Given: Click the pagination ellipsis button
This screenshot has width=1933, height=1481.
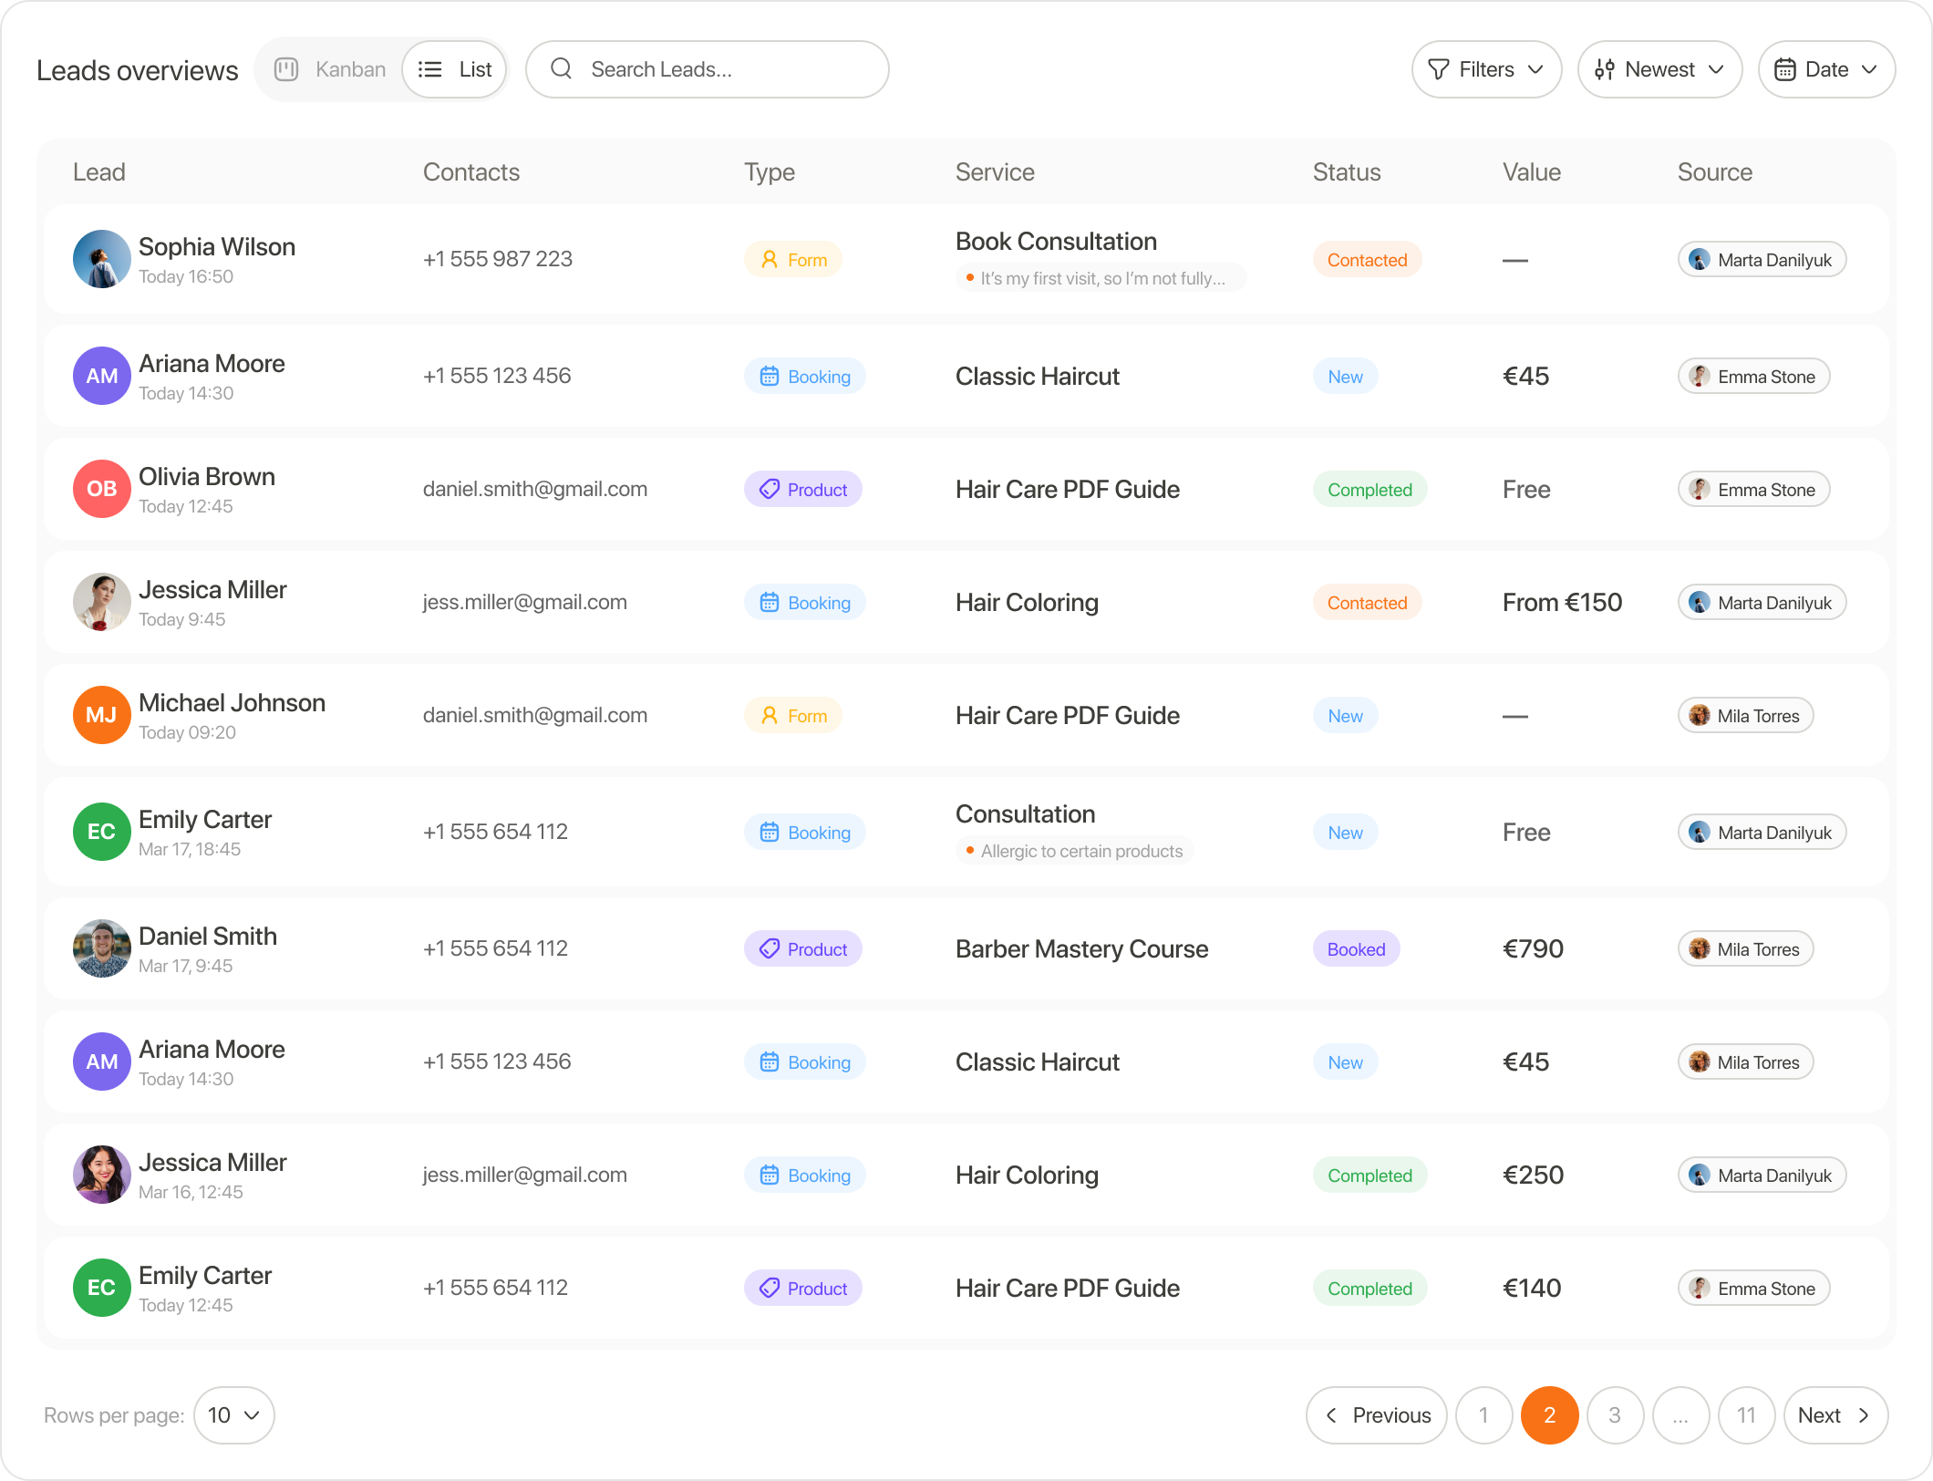Looking at the screenshot, I should (x=1681, y=1415).
